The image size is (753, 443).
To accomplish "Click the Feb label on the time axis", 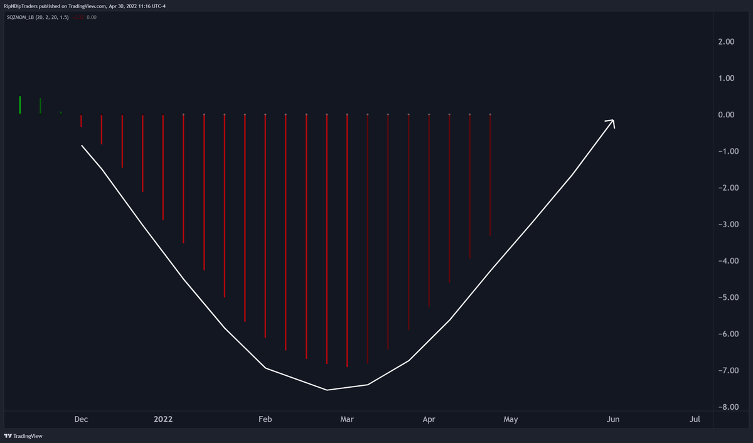I will point(265,419).
